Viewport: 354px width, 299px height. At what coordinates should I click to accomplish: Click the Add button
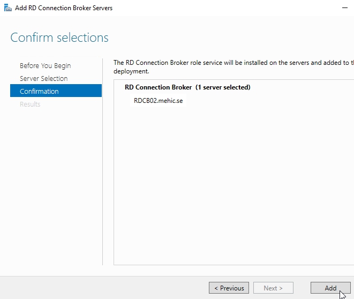tap(330, 288)
